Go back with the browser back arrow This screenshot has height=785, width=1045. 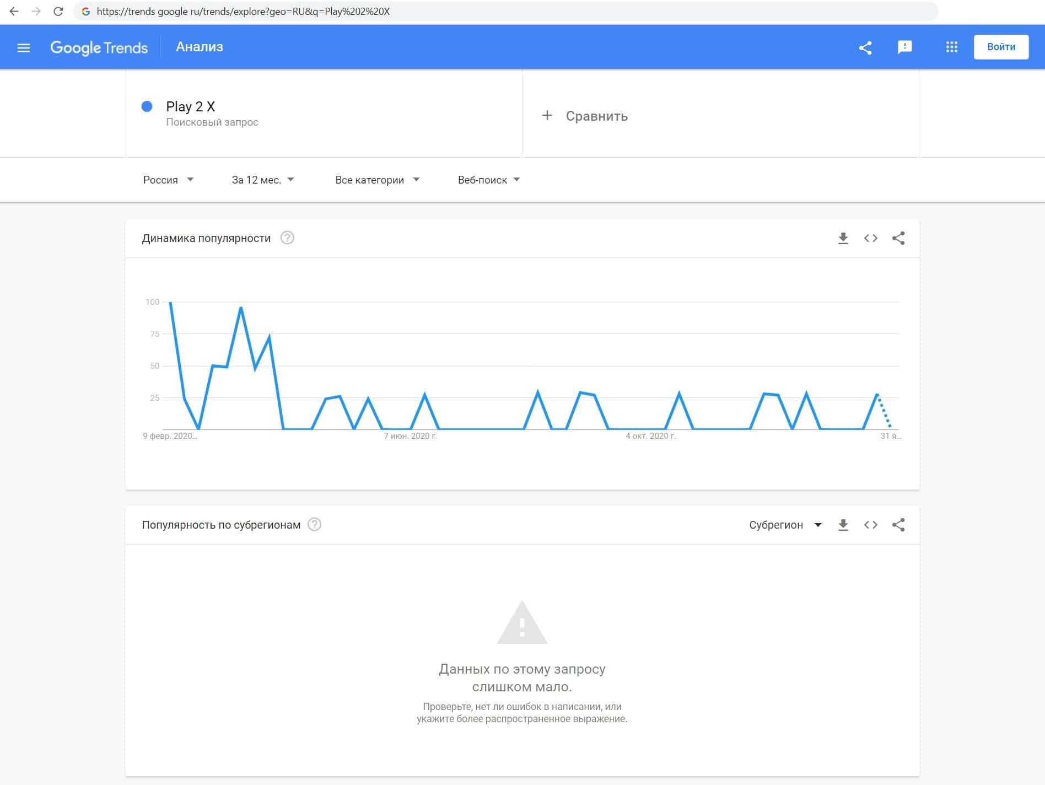click(x=14, y=11)
